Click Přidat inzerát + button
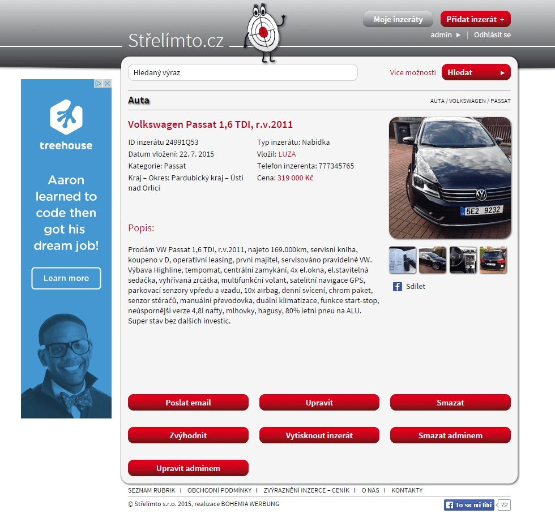The height and width of the screenshot is (531, 555). (x=475, y=19)
